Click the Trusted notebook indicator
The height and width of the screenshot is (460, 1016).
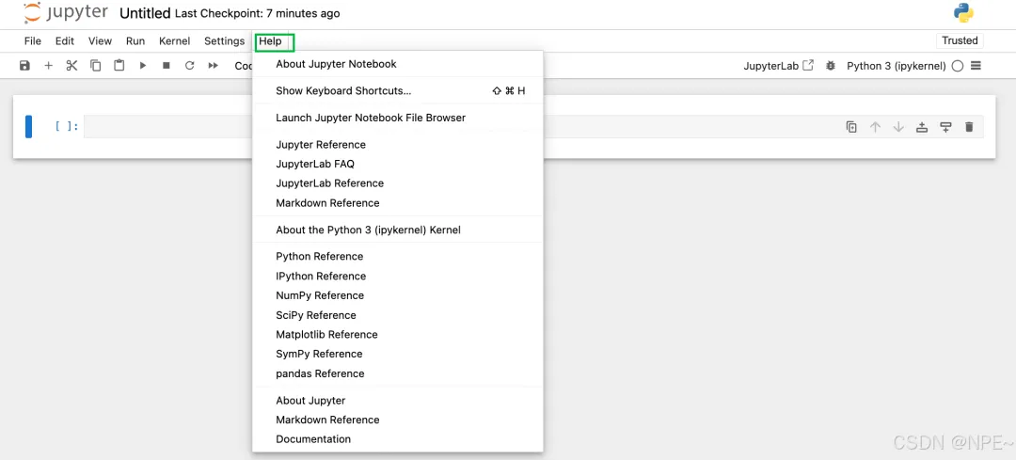(x=960, y=40)
